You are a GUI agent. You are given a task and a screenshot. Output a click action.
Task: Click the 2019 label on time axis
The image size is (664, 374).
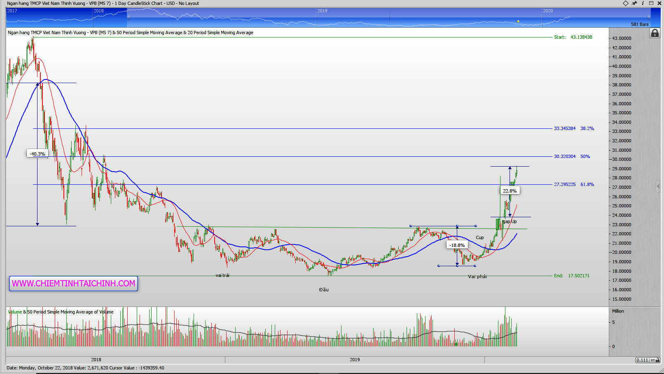[x=355, y=360]
